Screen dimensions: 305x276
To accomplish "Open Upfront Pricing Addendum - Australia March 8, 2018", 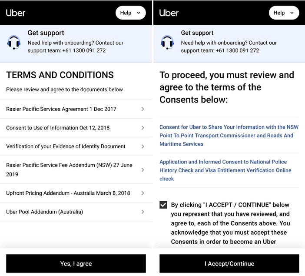I will pos(76,193).
